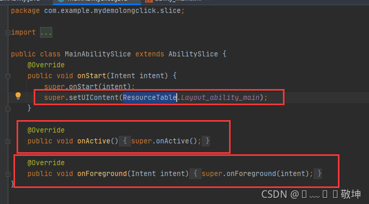This screenshot has height=204, width=369.
Task: Click the 'import' keyword
Action: pyautogui.click(x=23, y=33)
